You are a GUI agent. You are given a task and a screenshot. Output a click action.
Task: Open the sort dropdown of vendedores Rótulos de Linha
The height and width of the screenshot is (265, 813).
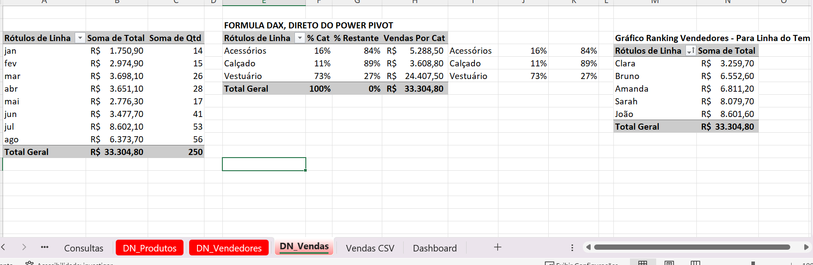click(691, 51)
